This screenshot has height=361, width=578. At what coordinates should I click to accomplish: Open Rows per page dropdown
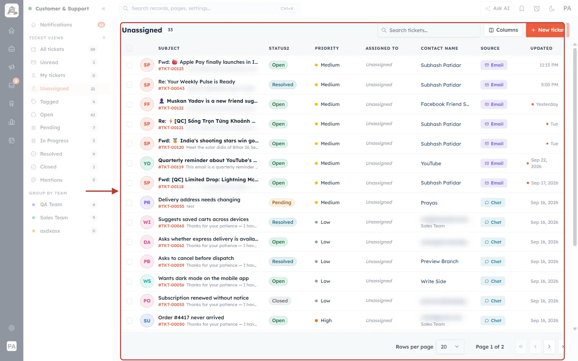[x=450, y=347]
